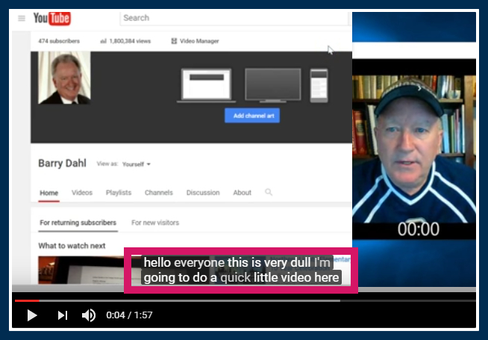
Task: Select the mobile phone preview icon
Action: coord(319,86)
